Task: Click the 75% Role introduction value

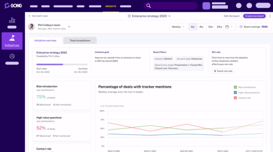Action: (x=41, y=97)
